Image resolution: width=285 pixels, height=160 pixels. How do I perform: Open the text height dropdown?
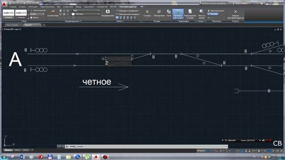(37, 14)
